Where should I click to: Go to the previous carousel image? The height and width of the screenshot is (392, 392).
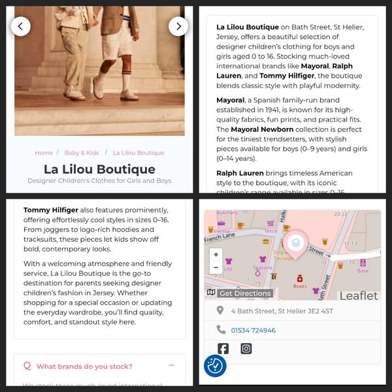click(21, 27)
